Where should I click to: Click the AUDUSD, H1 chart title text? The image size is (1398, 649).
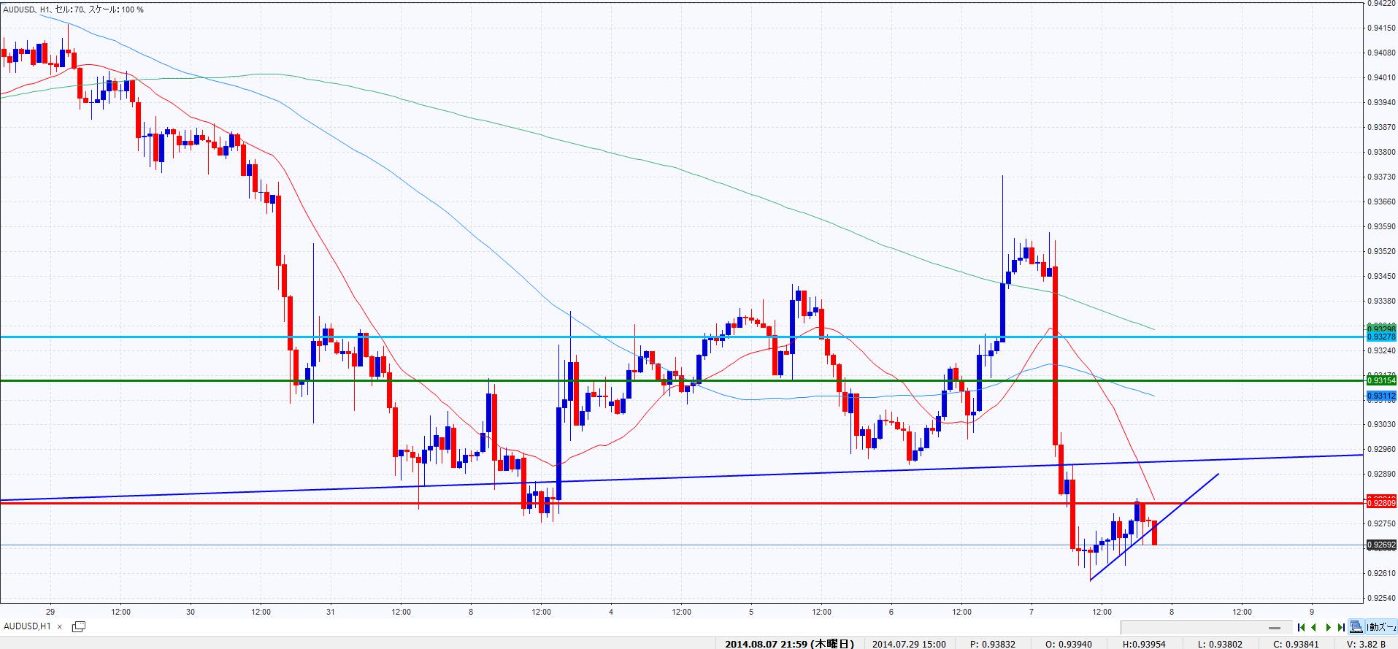tap(25, 9)
